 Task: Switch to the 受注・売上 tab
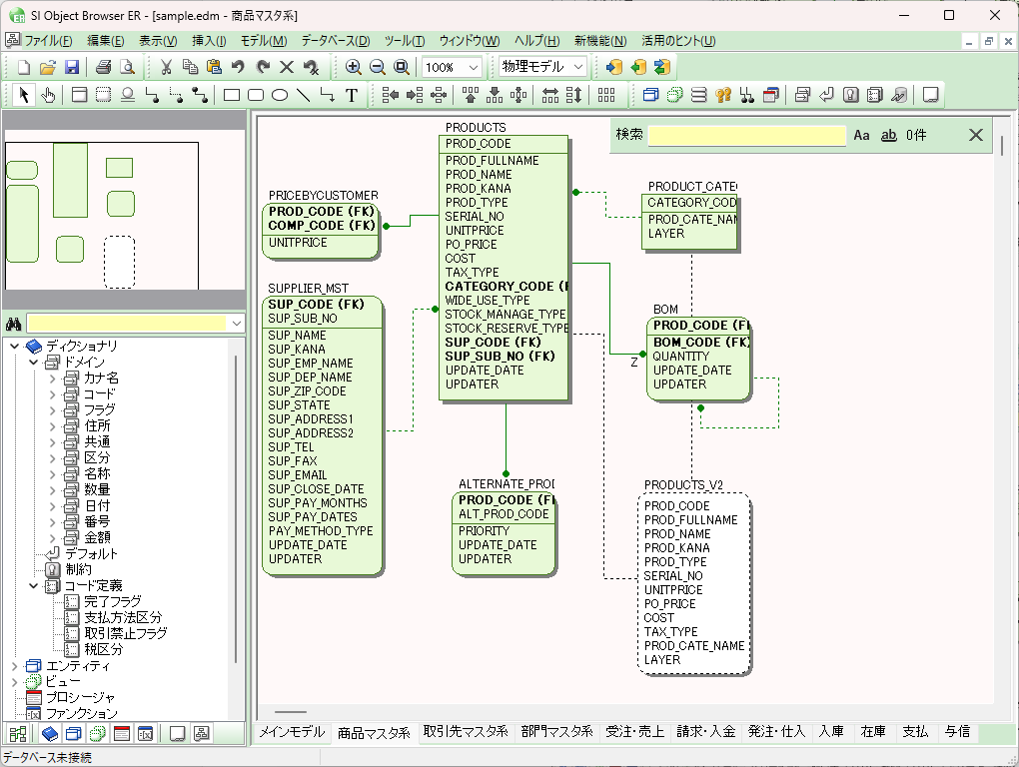[635, 732]
